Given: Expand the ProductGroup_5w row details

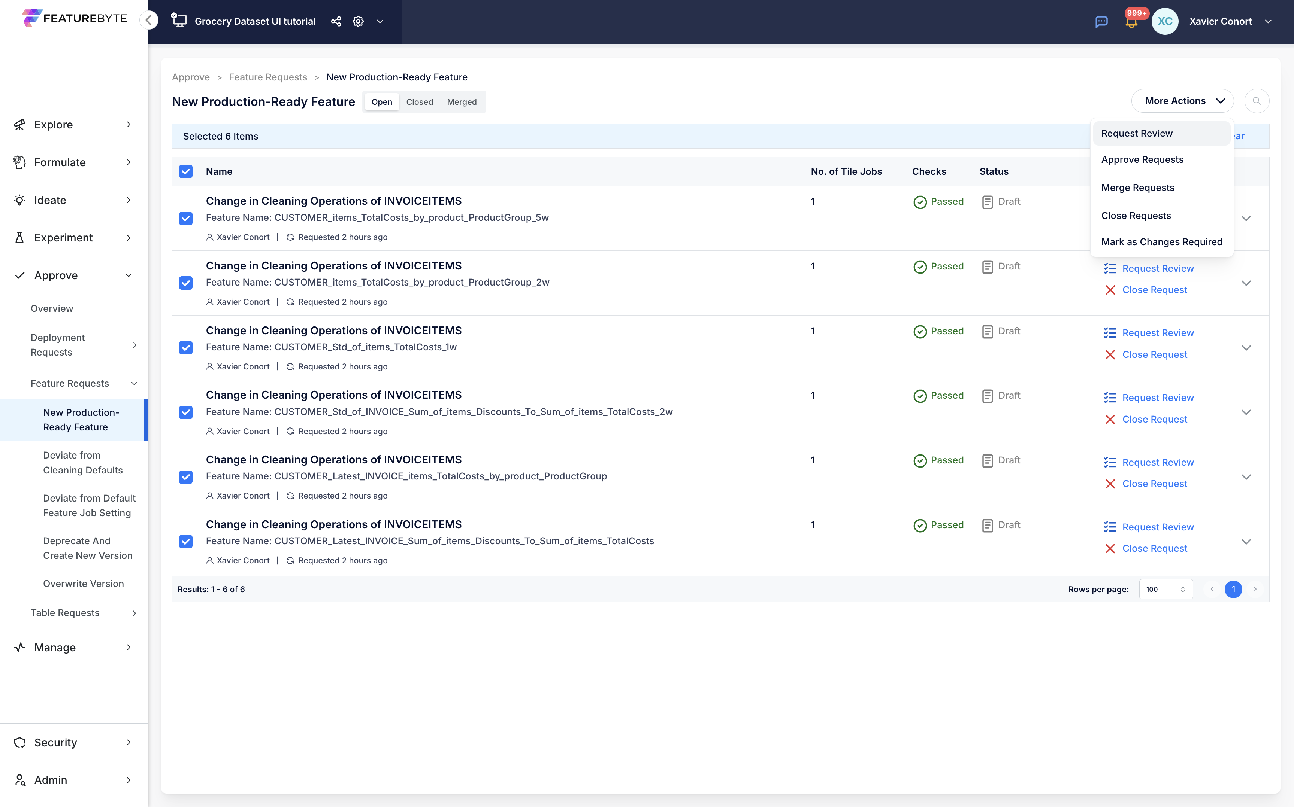Looking at the screenshot, I should (1246, 218).
